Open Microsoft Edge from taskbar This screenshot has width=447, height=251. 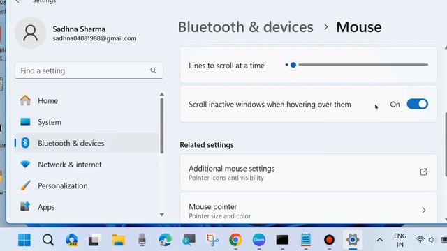pyautogui.click(x=165, y=240)
